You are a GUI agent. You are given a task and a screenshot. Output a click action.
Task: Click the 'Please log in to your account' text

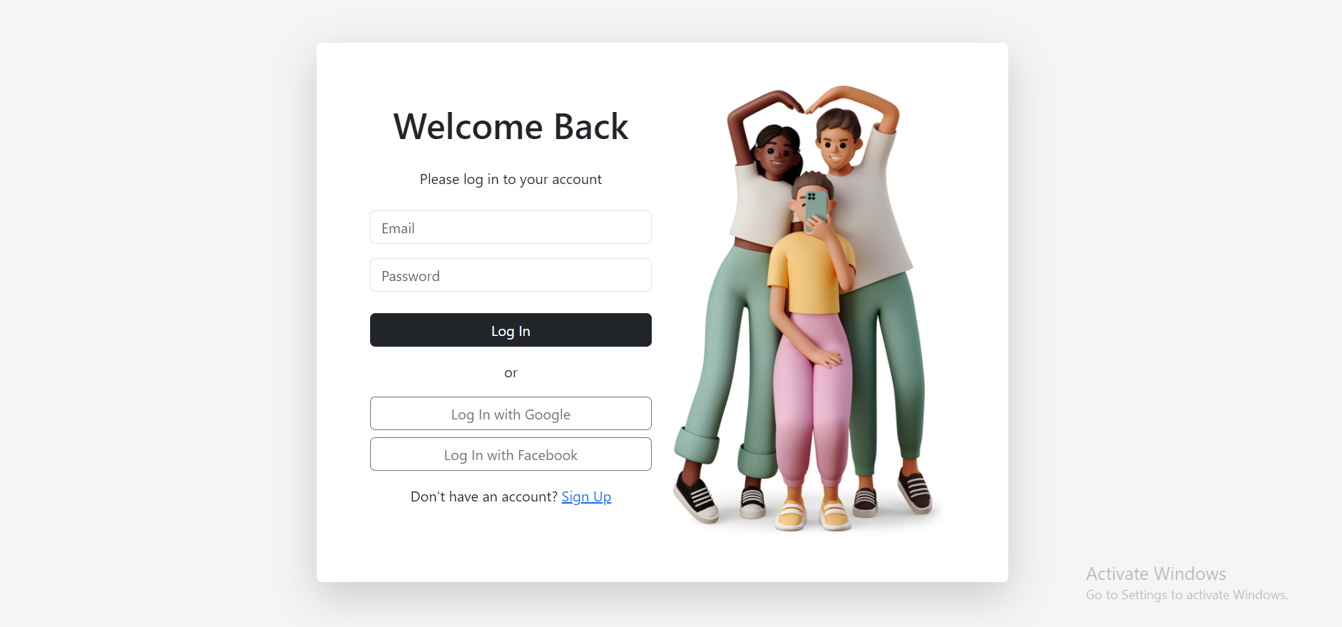point(511,179)
